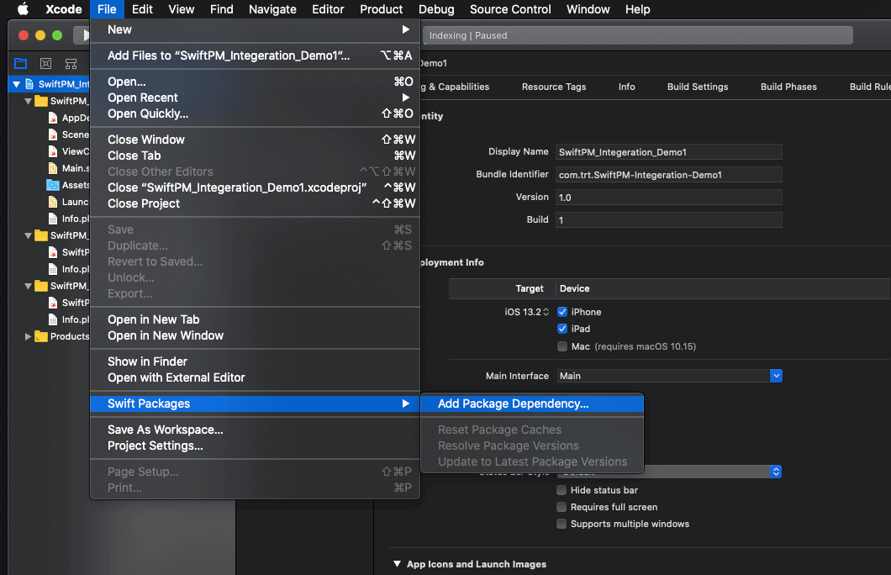This screenshot has width=891, height=575.
Task: Click the Swift file icon beside AppDe
Action: 53,118
